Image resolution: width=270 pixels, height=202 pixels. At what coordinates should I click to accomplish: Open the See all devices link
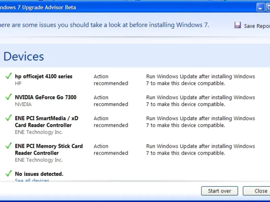tap(32, 181)
